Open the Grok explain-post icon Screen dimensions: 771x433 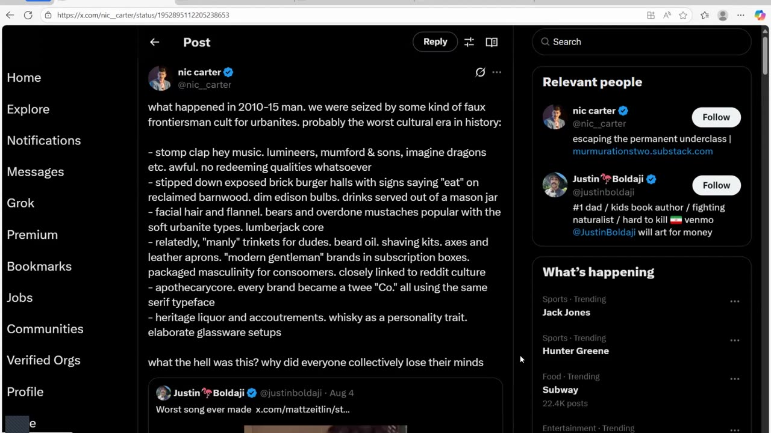tap(480, 72)
